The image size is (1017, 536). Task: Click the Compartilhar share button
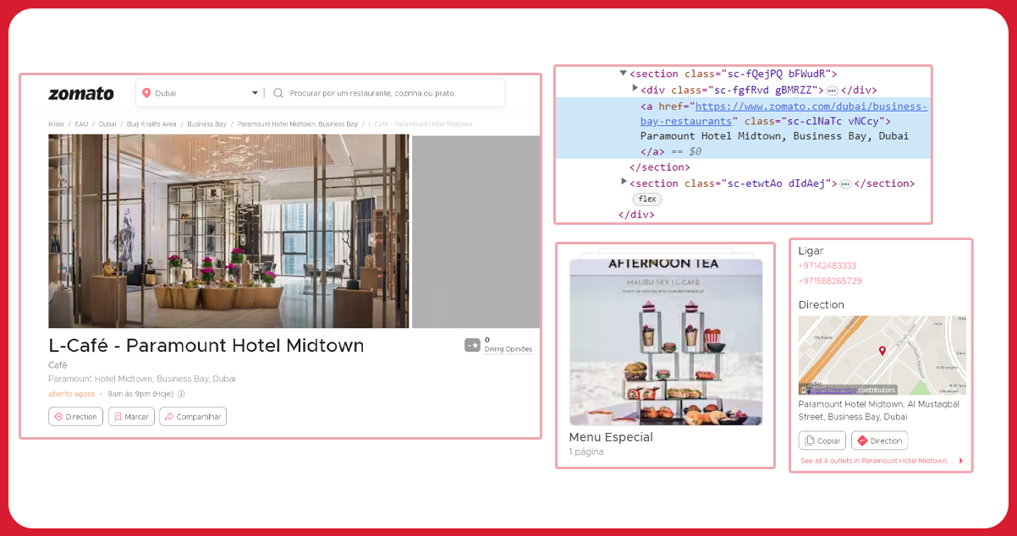(x=193, y=417)
